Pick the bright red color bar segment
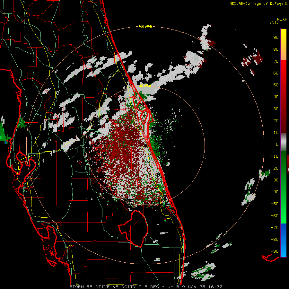 [284, 67]
